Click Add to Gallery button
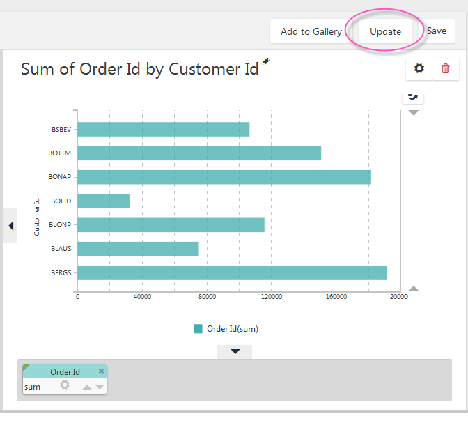468x423 pixels. [311, 31]
